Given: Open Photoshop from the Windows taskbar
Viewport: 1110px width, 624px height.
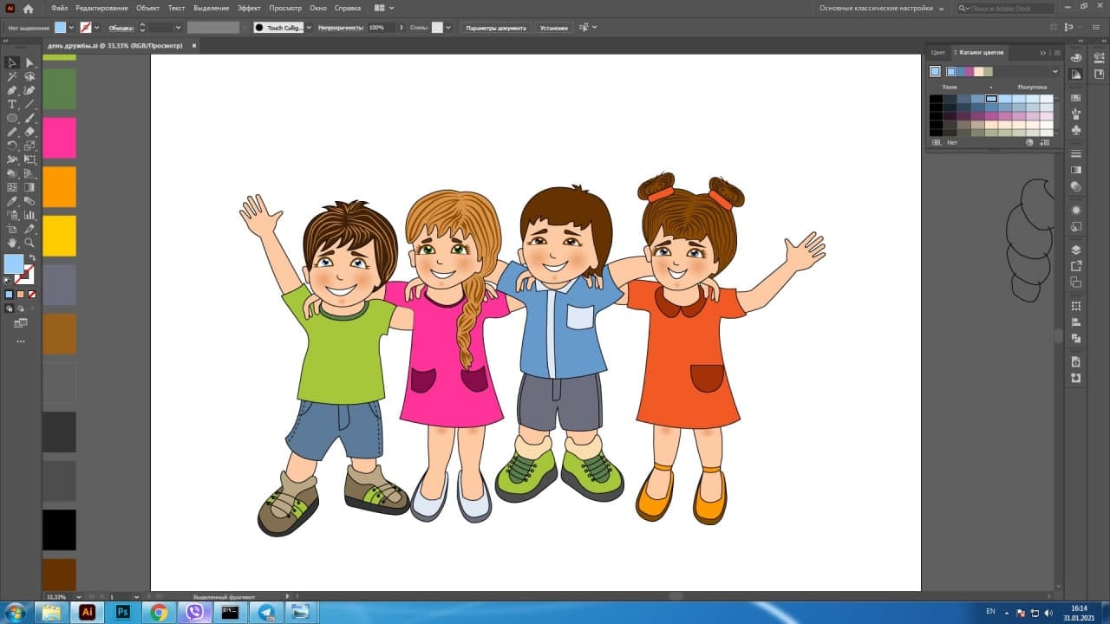Looking at the screenshot, I should click(x=122, y=612).
